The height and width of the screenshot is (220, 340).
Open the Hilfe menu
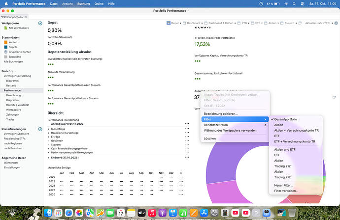(x=111, y=3)
